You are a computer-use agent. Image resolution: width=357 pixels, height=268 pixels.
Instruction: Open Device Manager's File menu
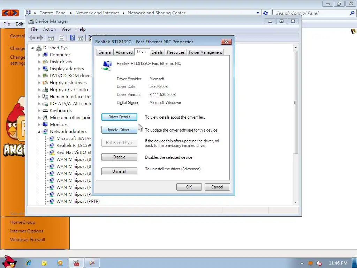pyautogui.click(x=34, y=29)
